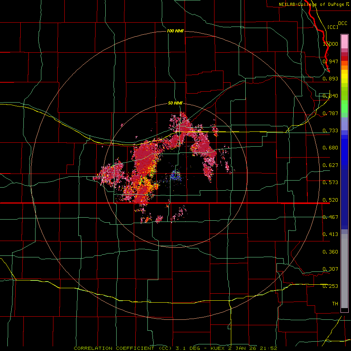Click the 0.467 scale value
This screenshot has width=351, height=351.
click(330, 217)
